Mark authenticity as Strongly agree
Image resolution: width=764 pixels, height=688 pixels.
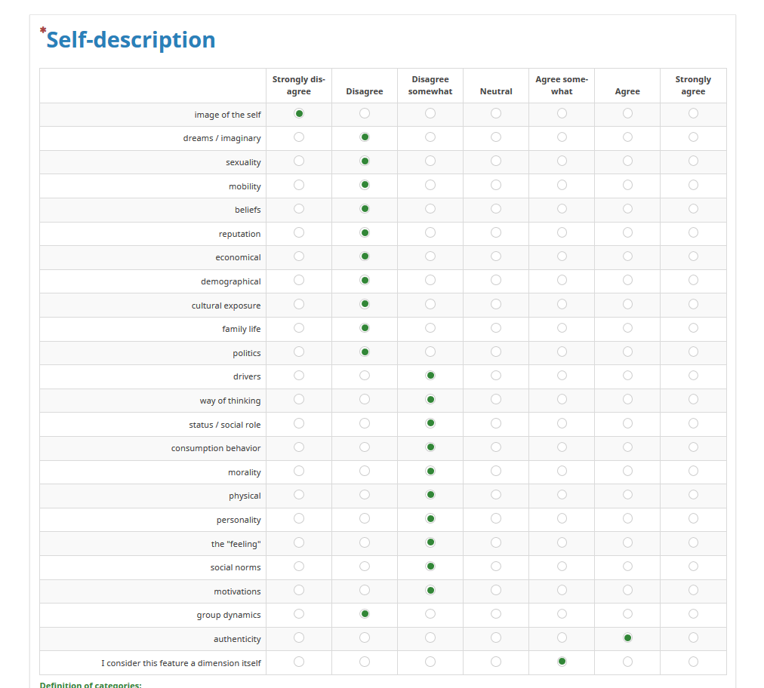pyautogui.click(x=693, y=637)
